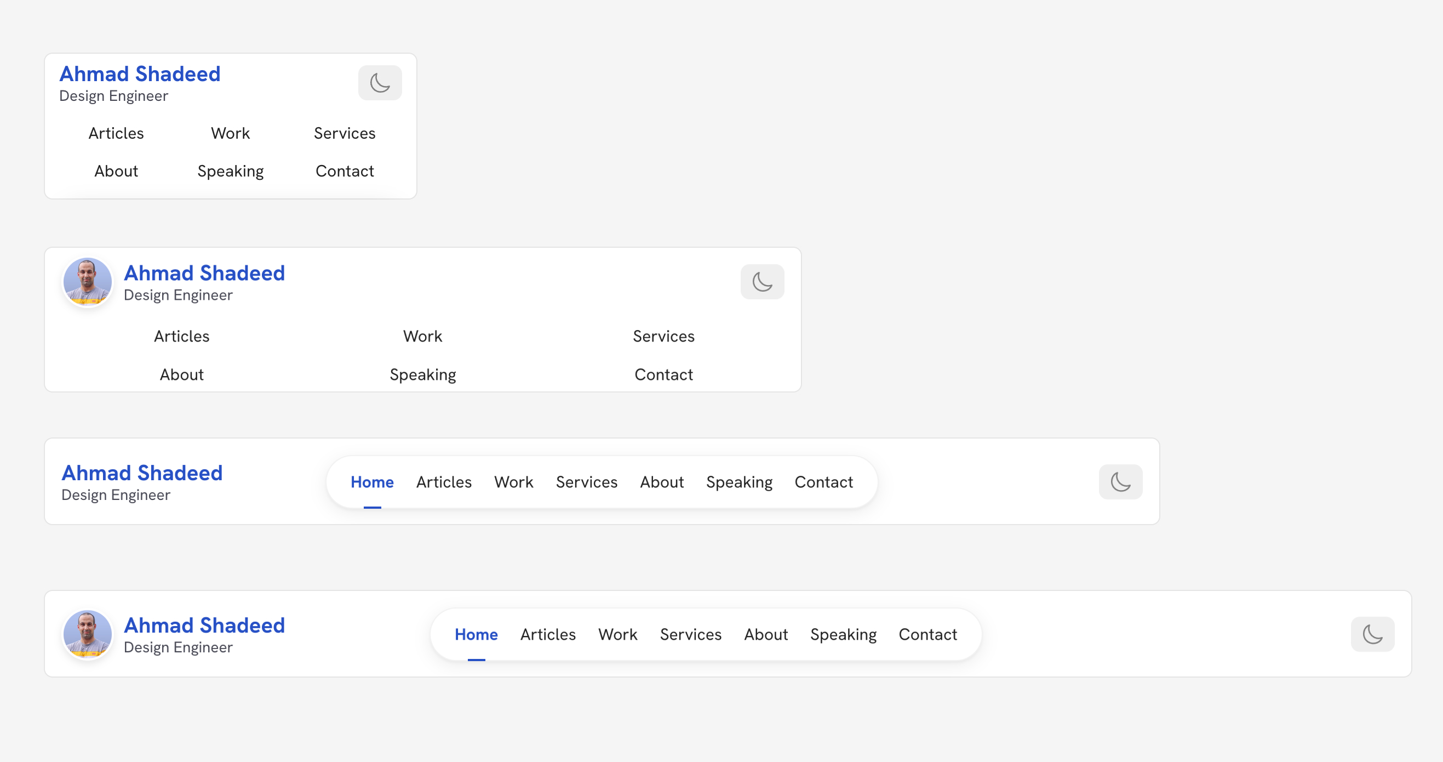Toggle dark mode in the smallest header card
The width and height of the screenshot is (1443, 762).
[x=380, y=83]
